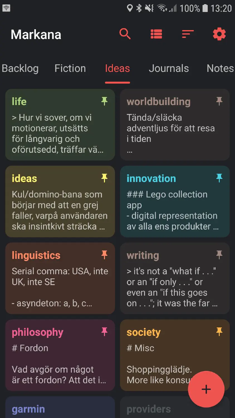This screenshot has width=235, height=418.
Task: Toggle pin on worldbuilding note
Action: pyautogui.click(x=219, y=101)
